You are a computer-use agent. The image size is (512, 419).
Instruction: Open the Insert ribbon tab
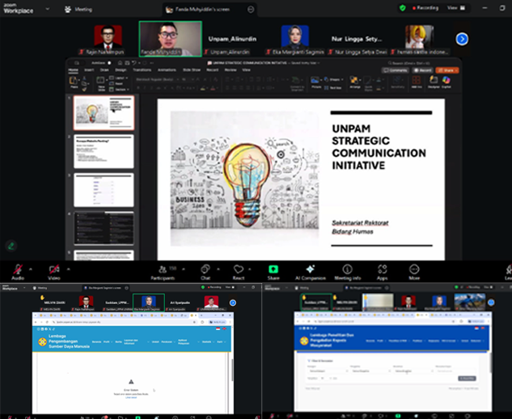[x=89, y=70]
